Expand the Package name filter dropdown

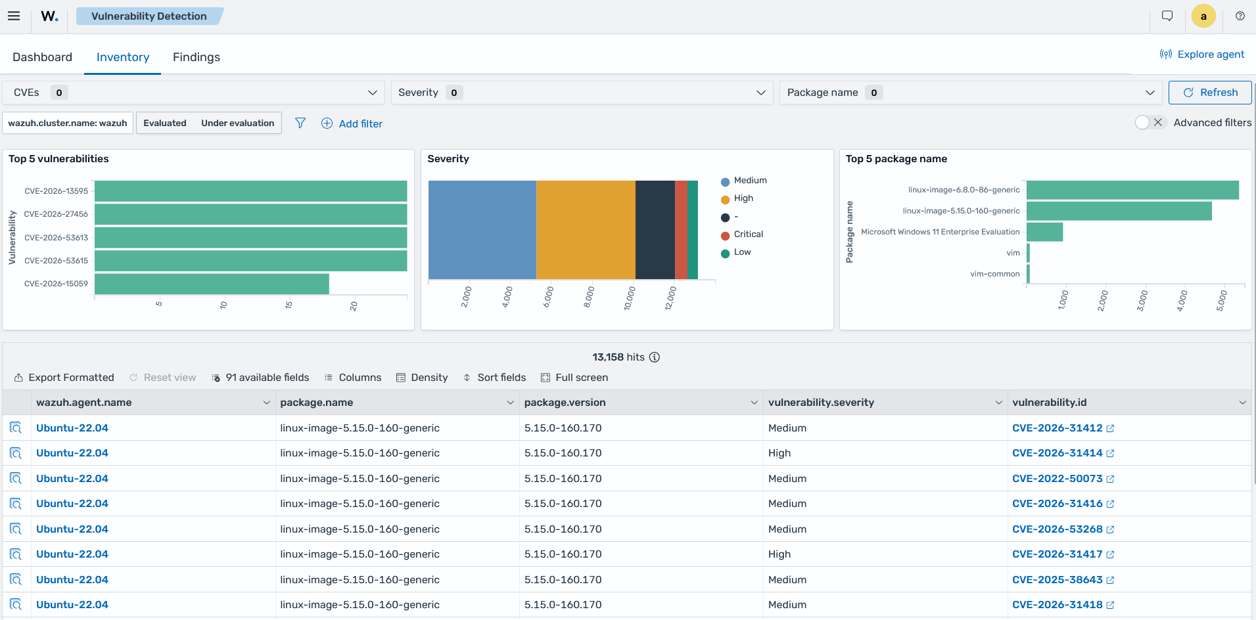971,93
